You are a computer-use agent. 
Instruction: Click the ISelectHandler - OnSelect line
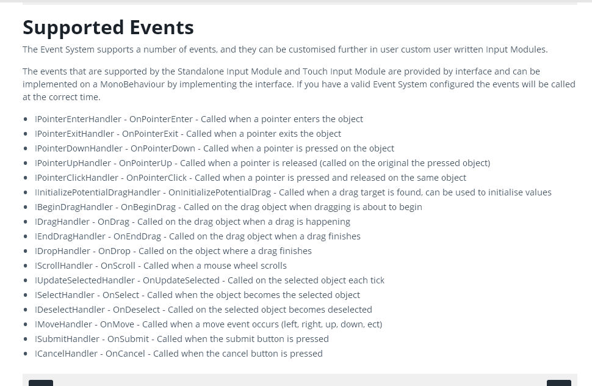[197, 295]
